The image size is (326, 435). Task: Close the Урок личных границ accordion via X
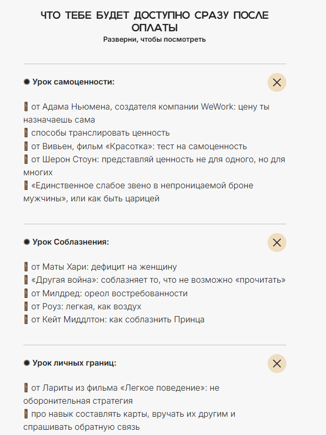[x=277, y=364]
